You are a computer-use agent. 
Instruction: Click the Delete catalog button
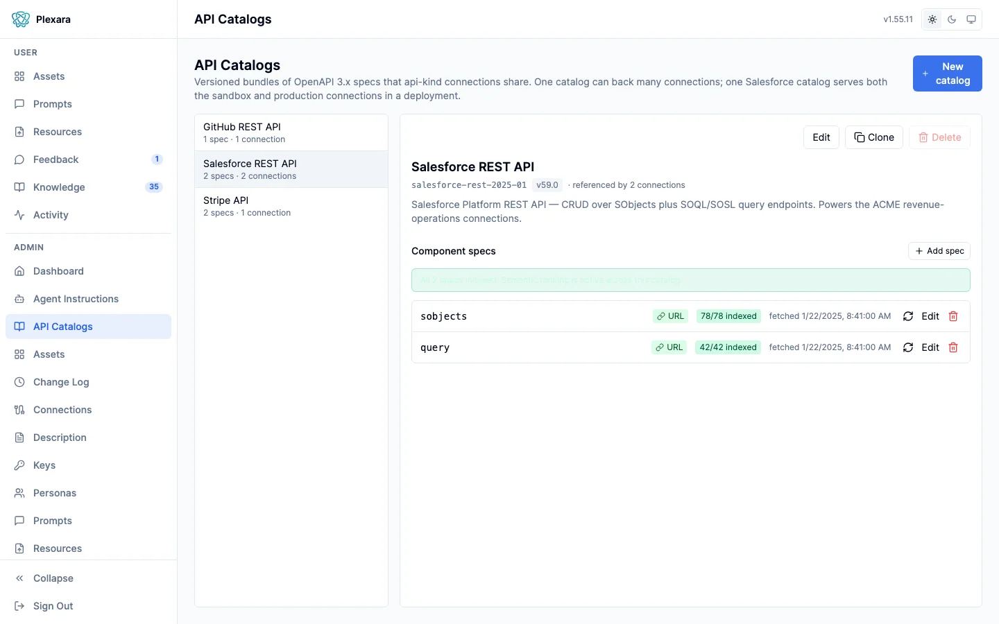click(x=939, y=137)
